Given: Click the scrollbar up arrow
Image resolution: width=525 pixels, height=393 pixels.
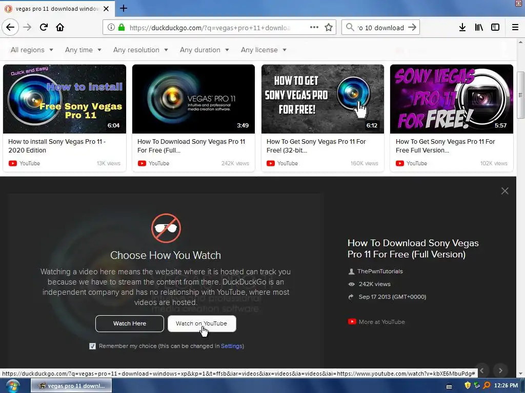Looking at the screenshot, I should pyautogui.click(x=520, y=42).
